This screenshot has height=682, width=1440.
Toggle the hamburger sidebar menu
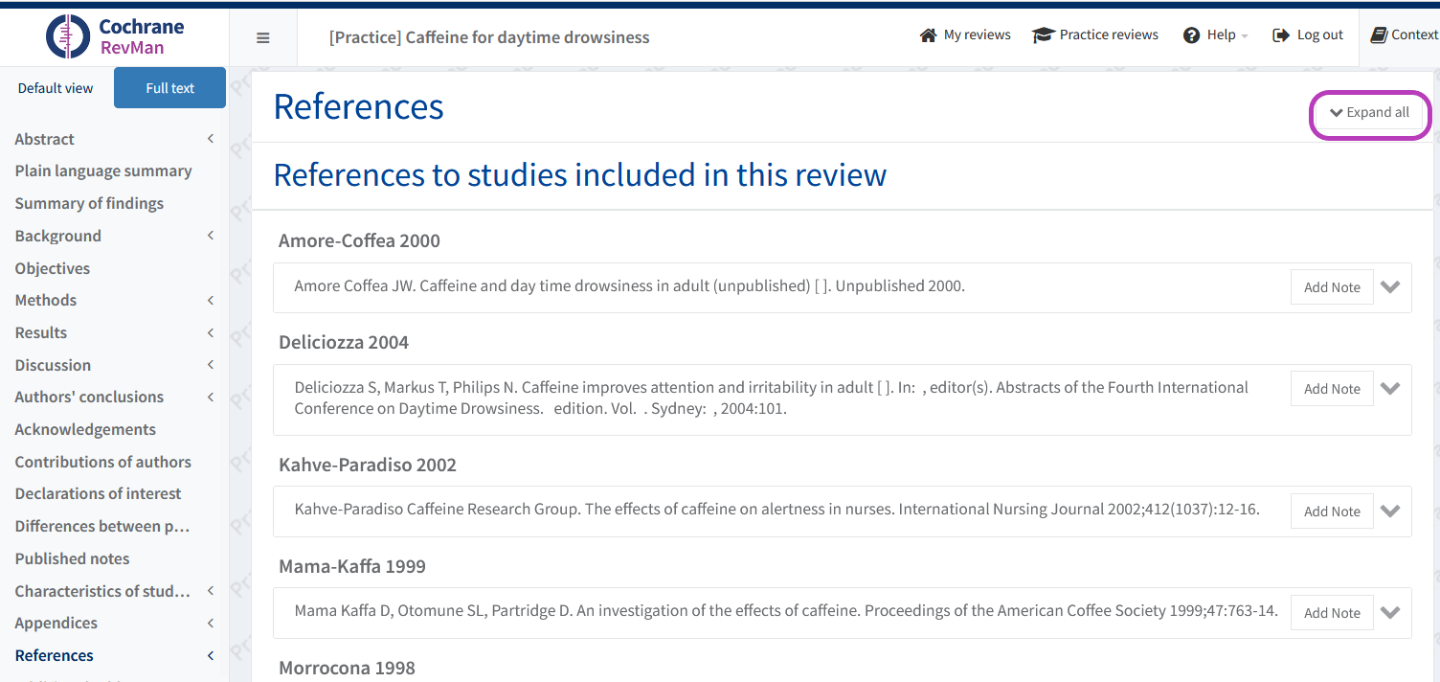point(263,38)
